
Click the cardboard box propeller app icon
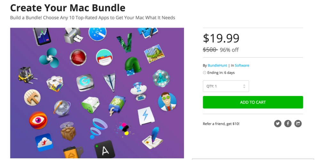point(68,131)
